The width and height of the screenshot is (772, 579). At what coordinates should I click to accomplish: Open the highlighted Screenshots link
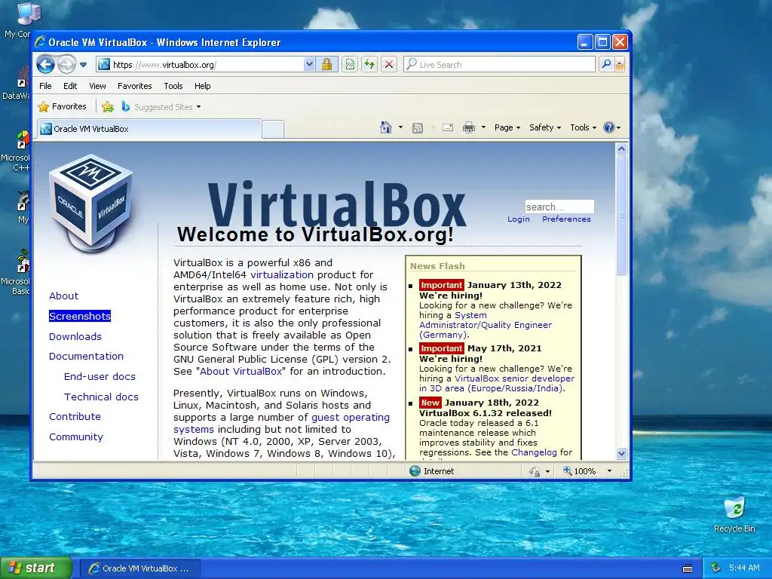click(x=80, y=316)
